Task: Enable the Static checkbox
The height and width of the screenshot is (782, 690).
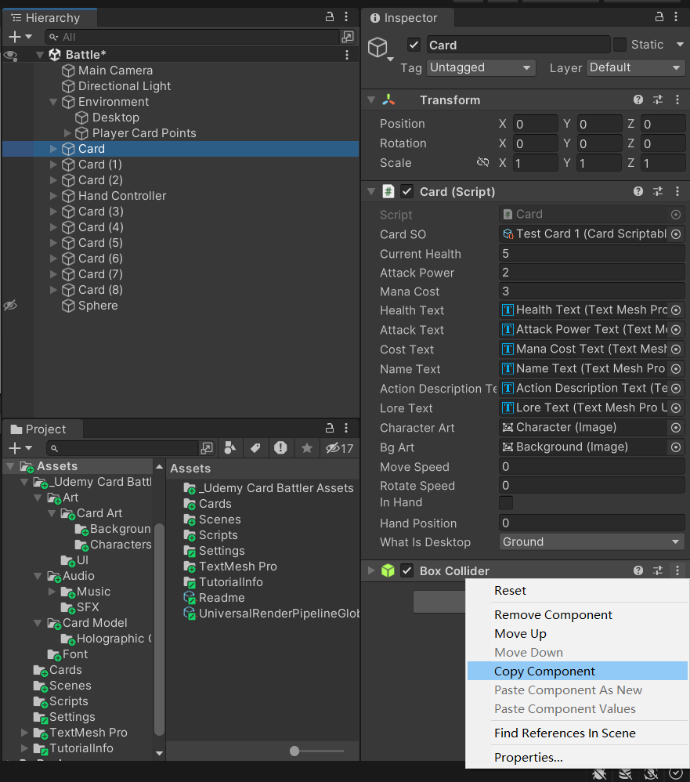Action: click(620, 45)
